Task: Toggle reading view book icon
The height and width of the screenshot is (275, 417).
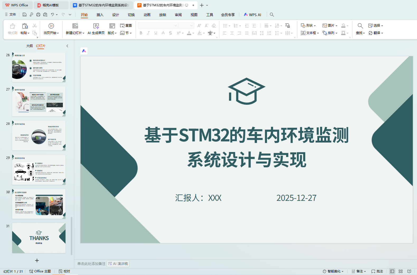Action: point(409,271)
